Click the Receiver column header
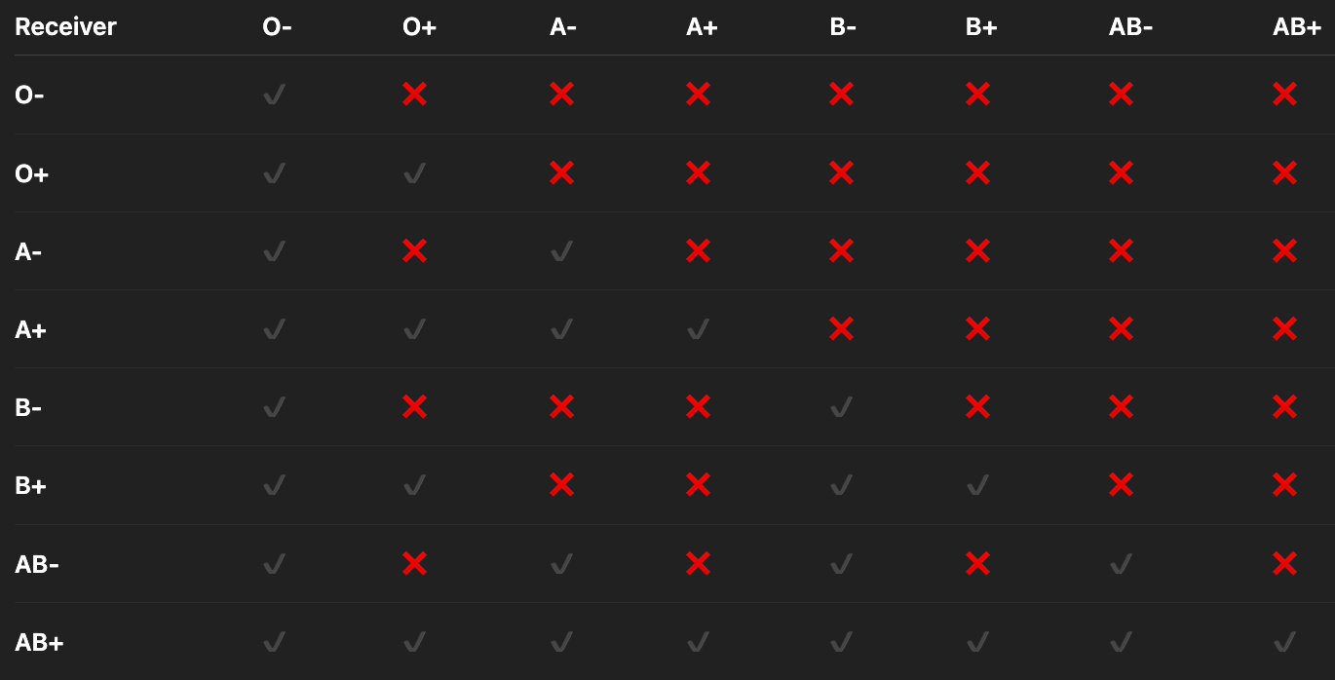 [x=65, y=27]
